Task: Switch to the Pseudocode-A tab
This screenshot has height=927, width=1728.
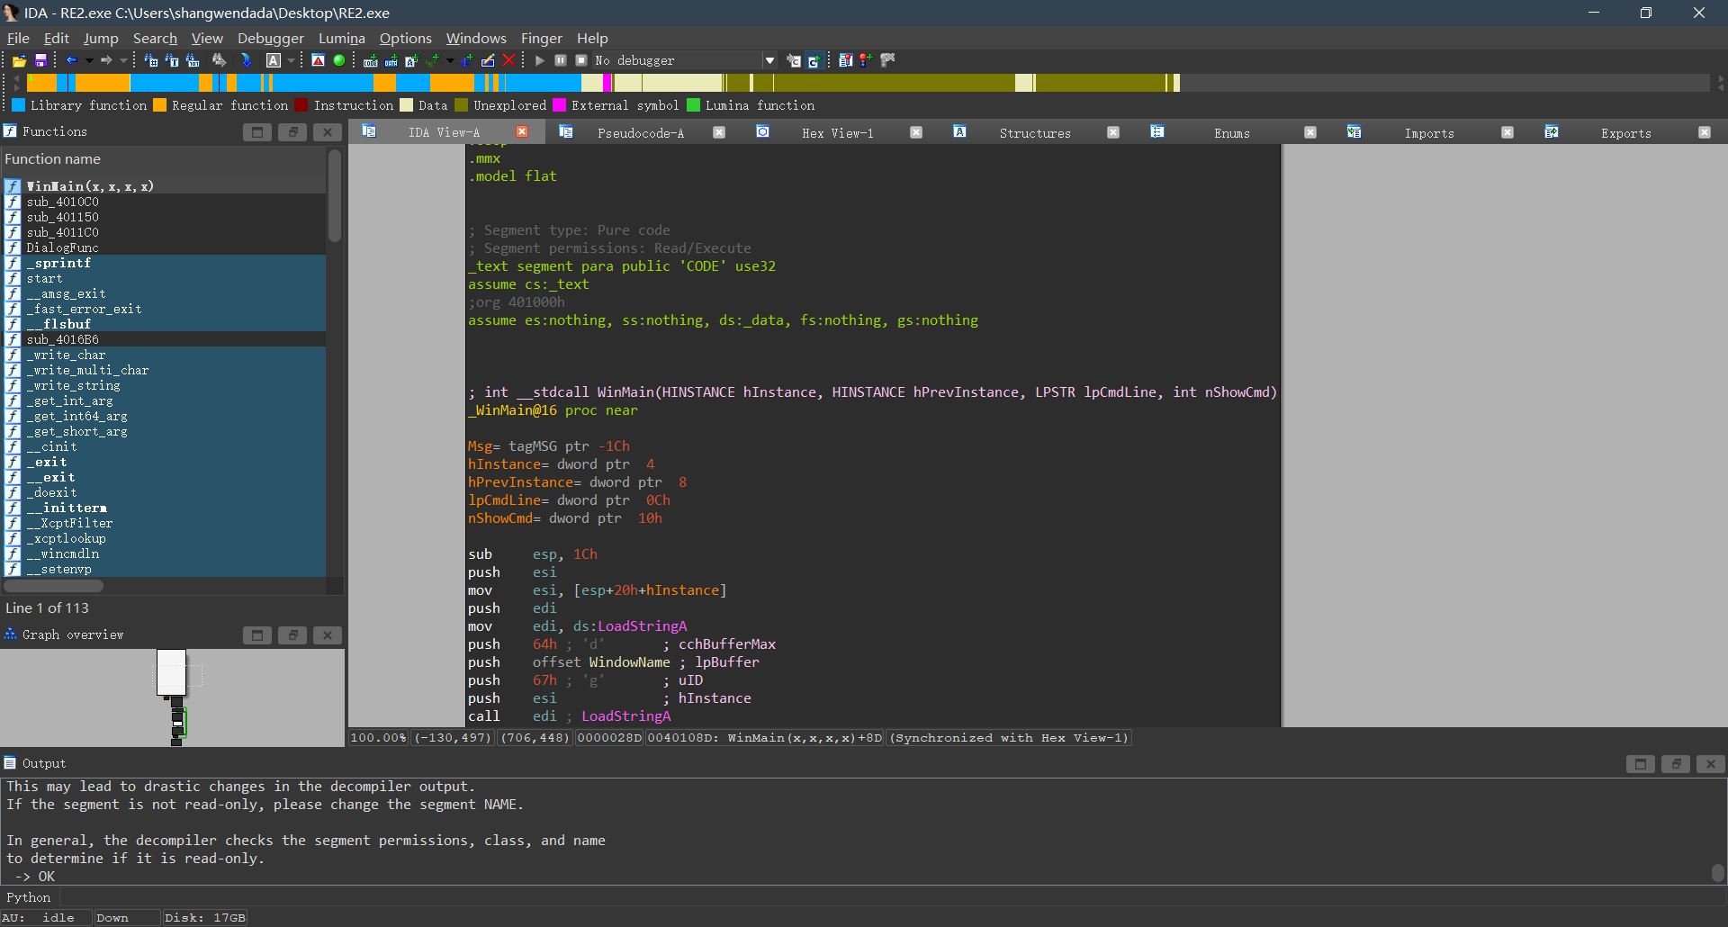Action: point(641,132)
